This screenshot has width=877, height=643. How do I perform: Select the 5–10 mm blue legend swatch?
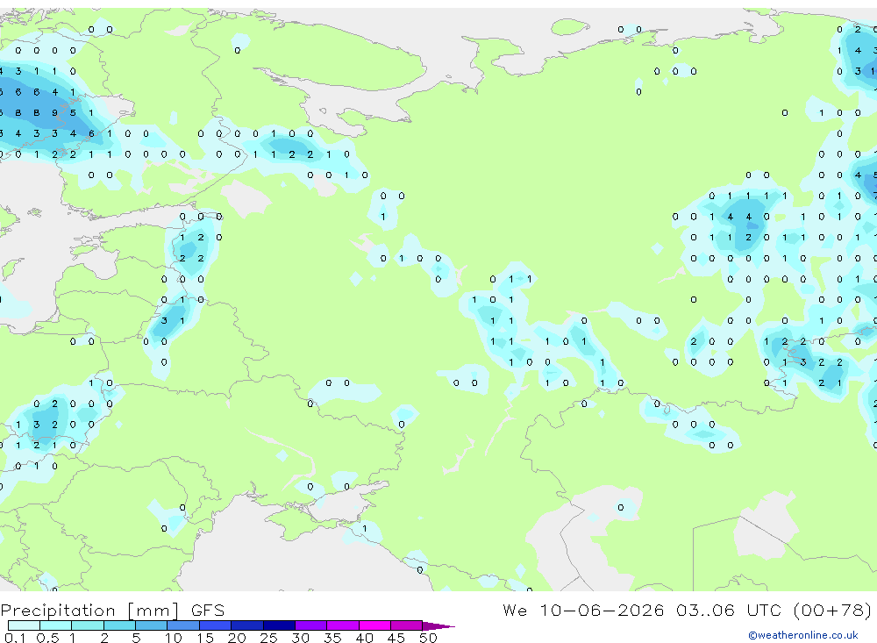point(152,625)
